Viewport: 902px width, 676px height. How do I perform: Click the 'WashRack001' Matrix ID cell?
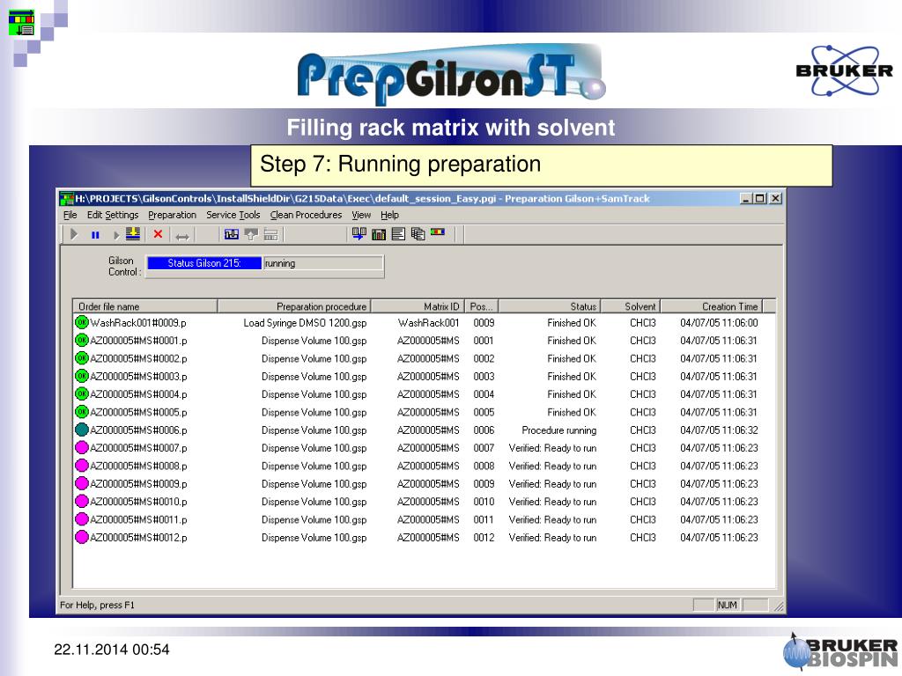429,322
